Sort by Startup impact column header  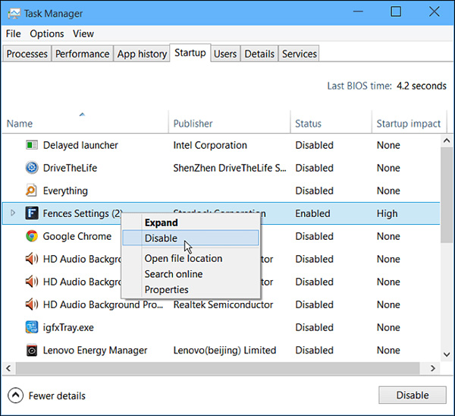pos(409,123)
